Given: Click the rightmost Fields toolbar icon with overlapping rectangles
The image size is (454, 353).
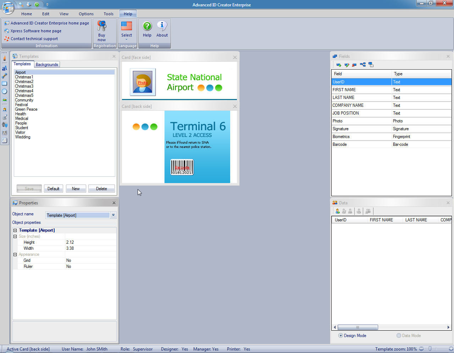Looking at the screenshot, I should [x=371, y=65].
